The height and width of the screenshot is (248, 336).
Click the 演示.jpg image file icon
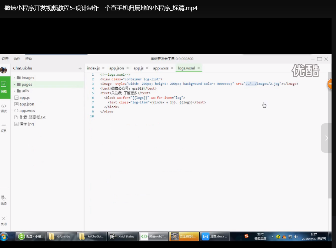(16, 124)
